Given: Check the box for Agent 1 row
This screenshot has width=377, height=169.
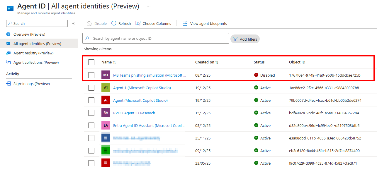Looking at the screenshot, I should 91,88.
